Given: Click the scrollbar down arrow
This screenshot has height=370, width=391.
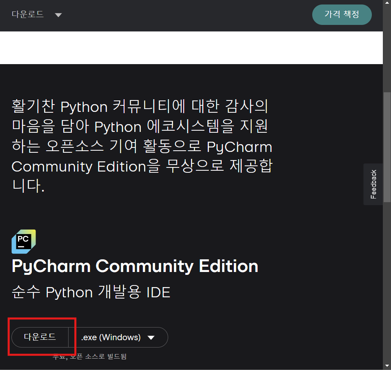Looking at the screenshot, I should pos(387,366).
